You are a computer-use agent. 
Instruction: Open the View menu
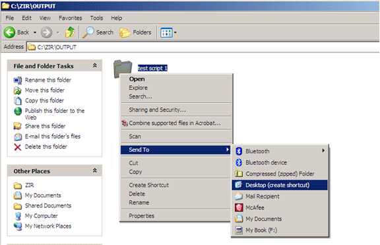point(45,18)
